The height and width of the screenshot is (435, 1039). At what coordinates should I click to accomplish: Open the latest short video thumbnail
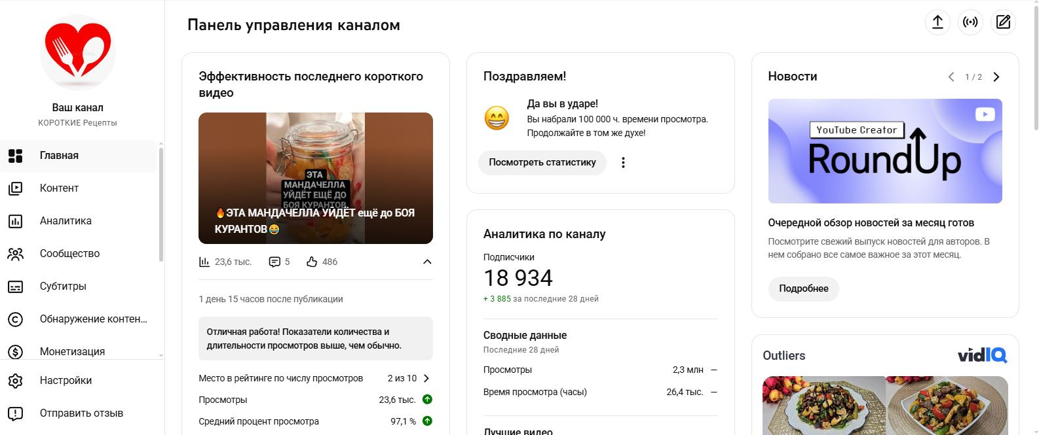(x=316, y=178)
